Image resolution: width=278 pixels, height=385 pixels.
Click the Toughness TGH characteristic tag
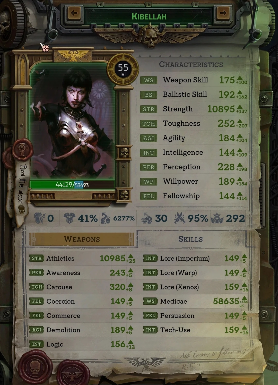tap(149, 124)
